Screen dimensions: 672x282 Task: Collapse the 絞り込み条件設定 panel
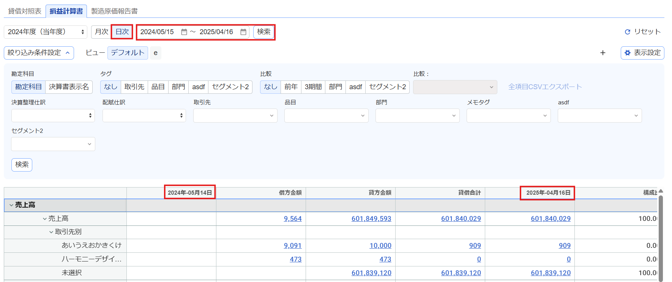(39, 53)
